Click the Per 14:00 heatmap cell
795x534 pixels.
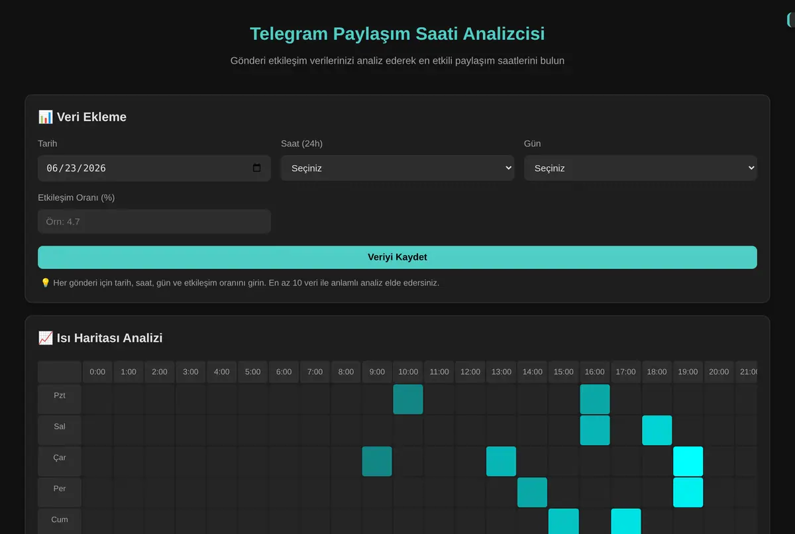[x=533, y=493]
